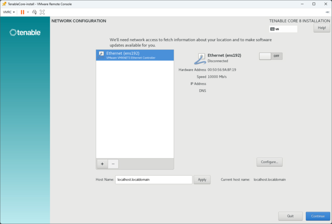Click Current host name value localhost.localdomain
Viewport: 332px width, 224px height.
pyautogui.click(x=269, y=180)
